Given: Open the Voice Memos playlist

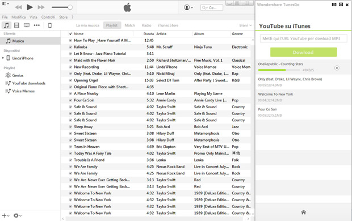Looking at the screenshot, I should (x=23, y=91).
